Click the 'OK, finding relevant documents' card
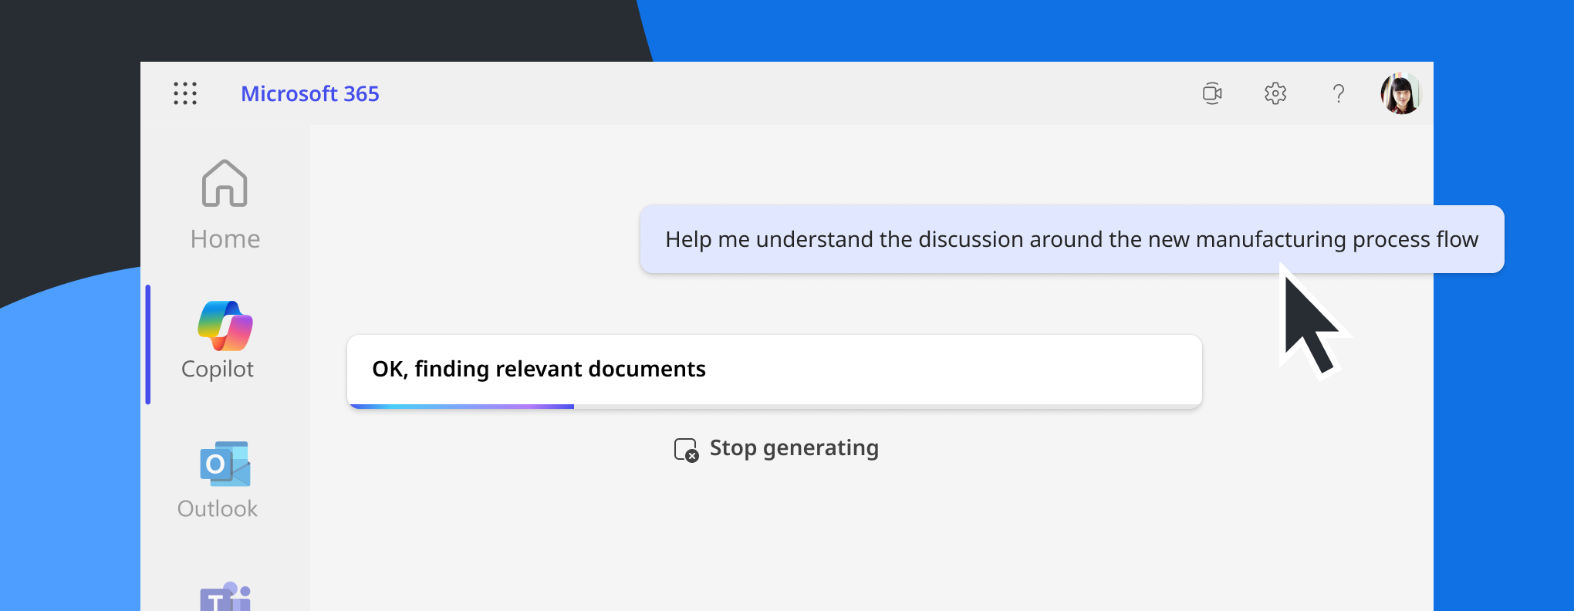1574x611 pixels. (x=775, y=371)
